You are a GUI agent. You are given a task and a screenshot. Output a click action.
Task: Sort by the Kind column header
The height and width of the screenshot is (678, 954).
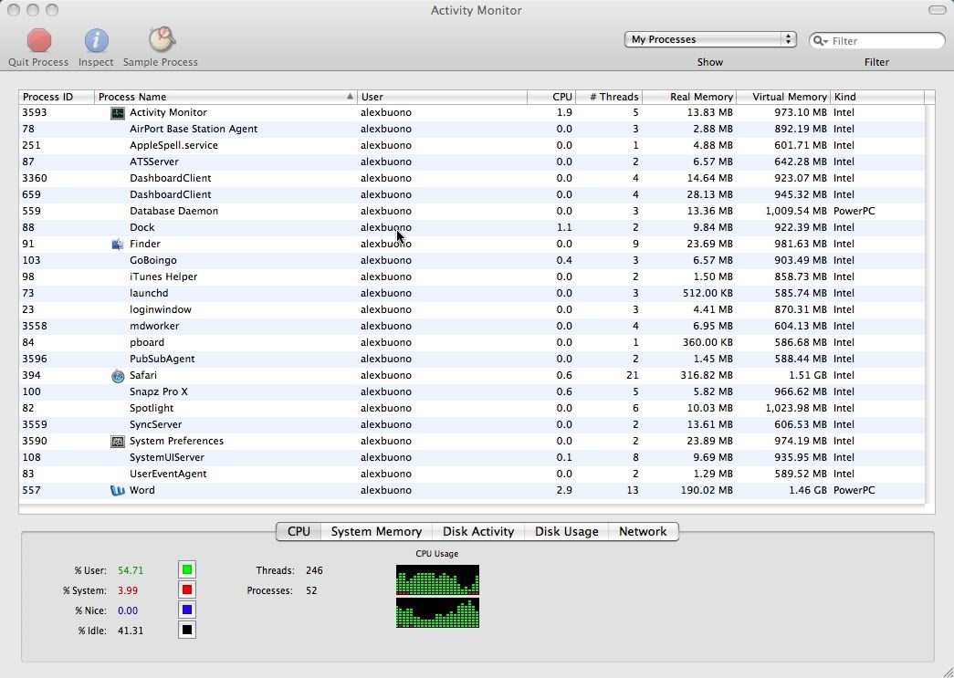click(877, 97)
